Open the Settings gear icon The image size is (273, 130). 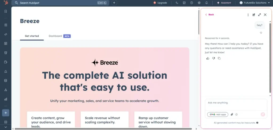[199, 3]
